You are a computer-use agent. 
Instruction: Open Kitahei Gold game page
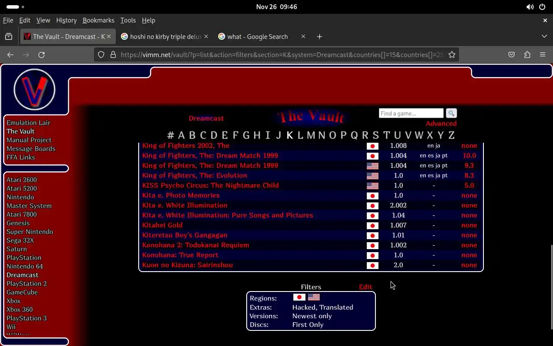[x=162, y=225]
